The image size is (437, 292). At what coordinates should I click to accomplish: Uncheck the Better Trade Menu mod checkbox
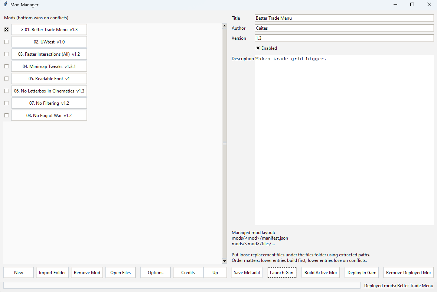(6, 30)
